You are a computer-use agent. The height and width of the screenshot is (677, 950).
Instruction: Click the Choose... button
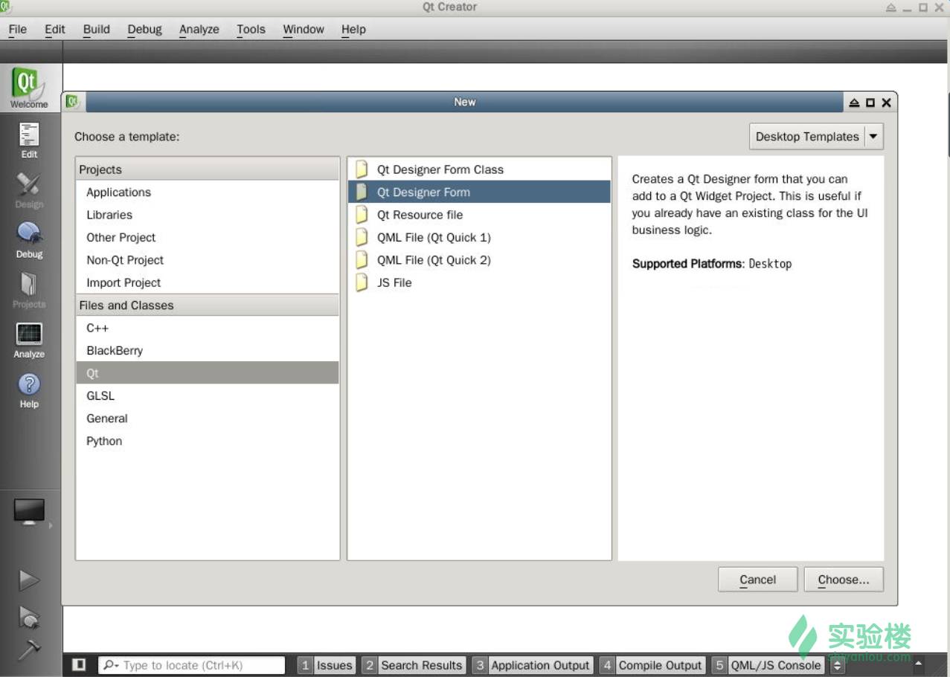pyautogui.click(x=844, y=580)
